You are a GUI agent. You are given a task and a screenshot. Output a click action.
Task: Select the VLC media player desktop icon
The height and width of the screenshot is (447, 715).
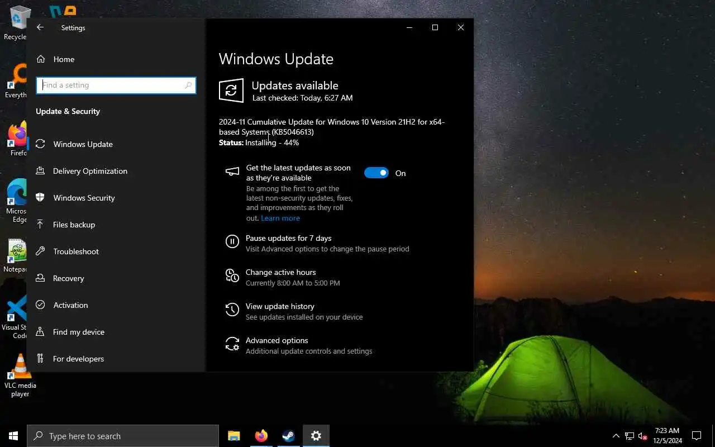tap(20, 375)
